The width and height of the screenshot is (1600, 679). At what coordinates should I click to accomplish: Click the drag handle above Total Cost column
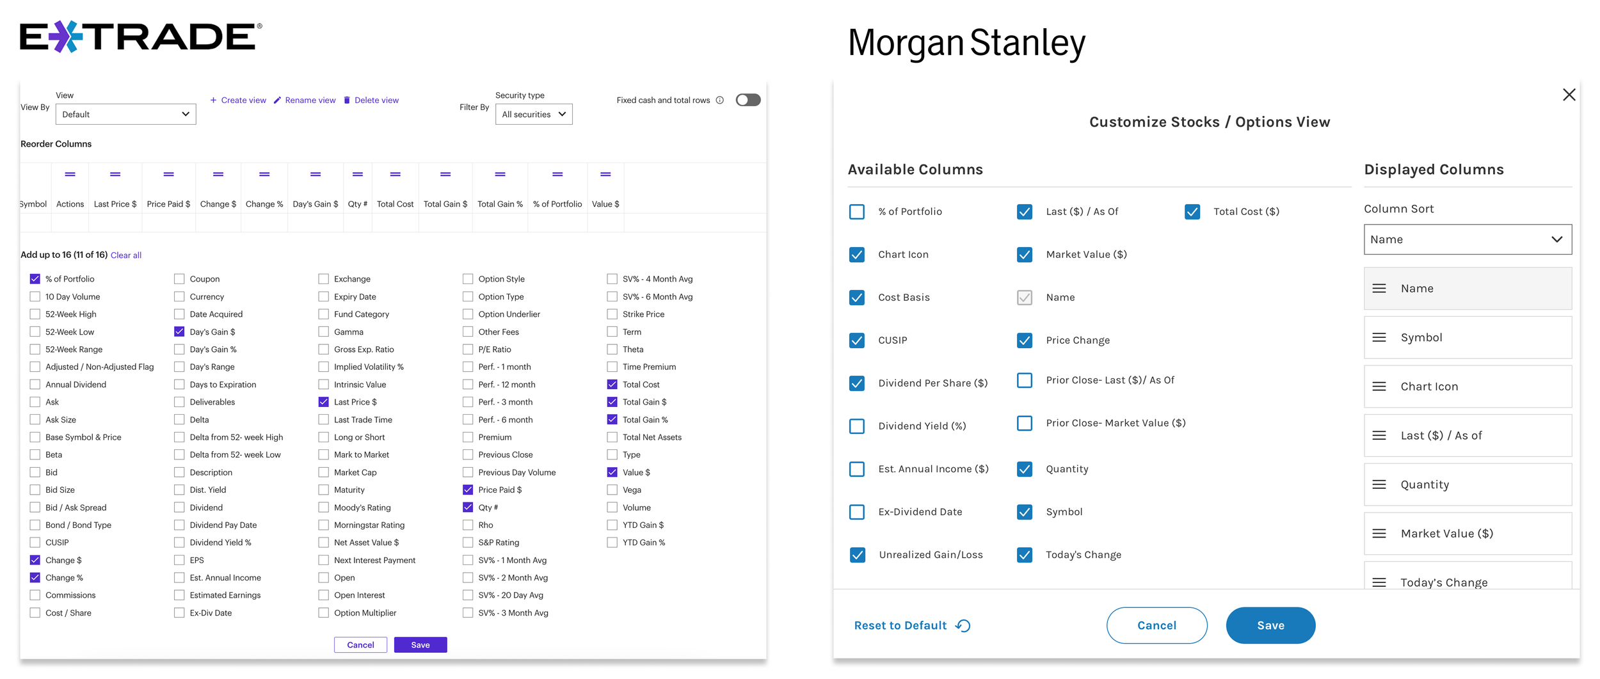(x=396, y=174)
